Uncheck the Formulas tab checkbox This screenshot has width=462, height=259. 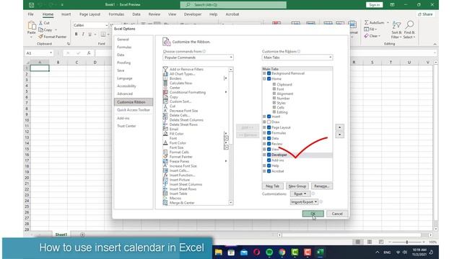coord(269,133)
